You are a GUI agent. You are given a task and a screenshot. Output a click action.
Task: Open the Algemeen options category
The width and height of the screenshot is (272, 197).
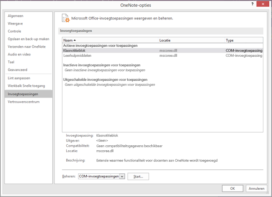[15, 16]
